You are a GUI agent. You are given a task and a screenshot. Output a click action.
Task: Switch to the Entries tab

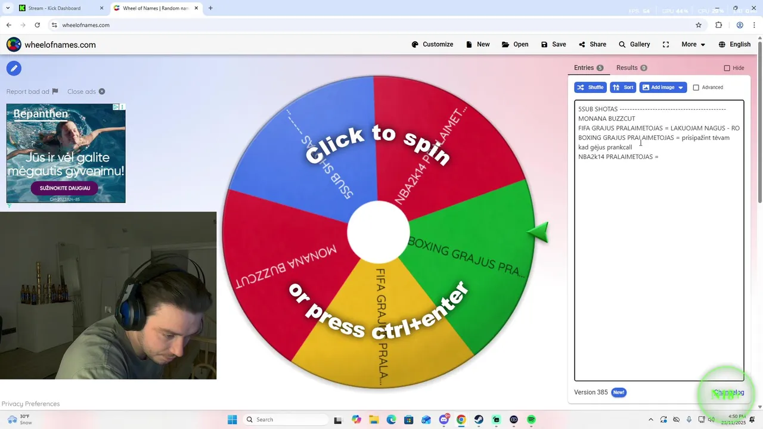click(588, 68)
